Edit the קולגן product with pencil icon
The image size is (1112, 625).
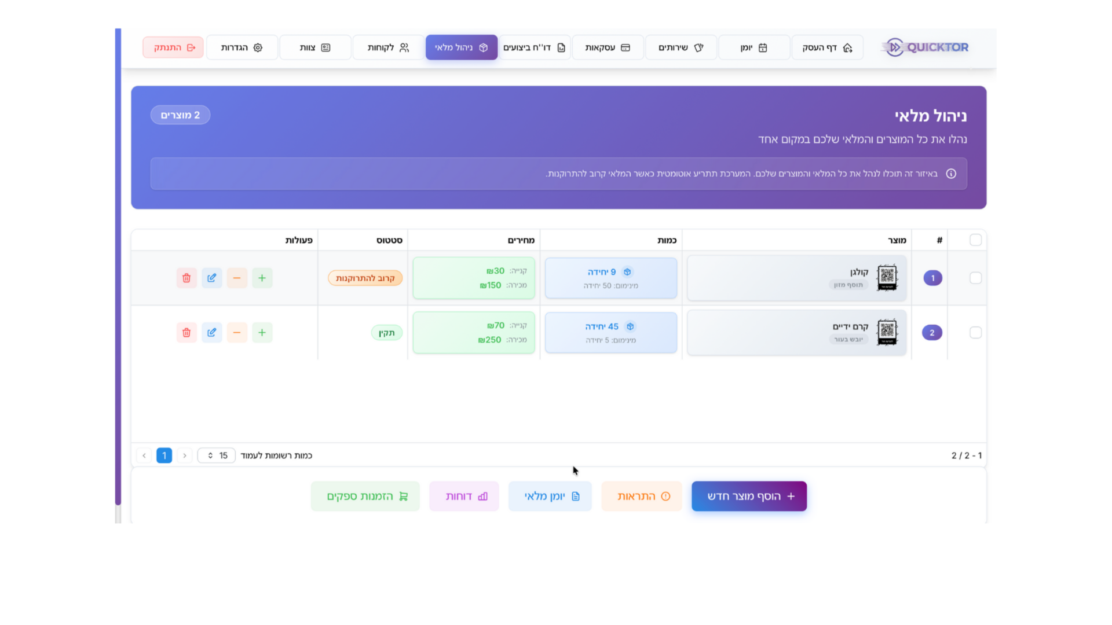(212, 278)
